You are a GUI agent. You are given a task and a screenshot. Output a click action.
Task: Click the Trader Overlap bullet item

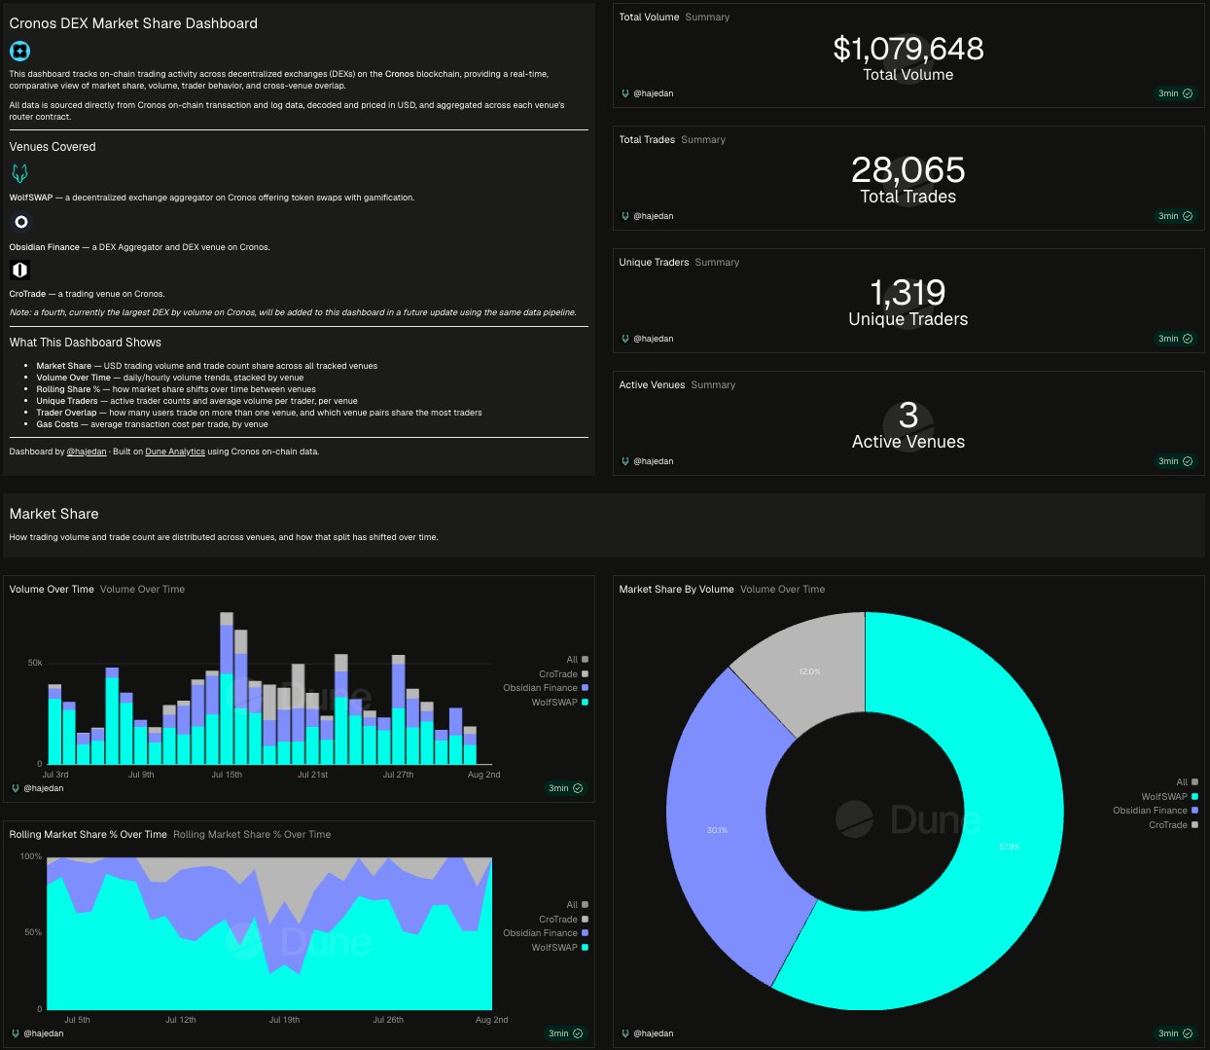coord(259,413)
